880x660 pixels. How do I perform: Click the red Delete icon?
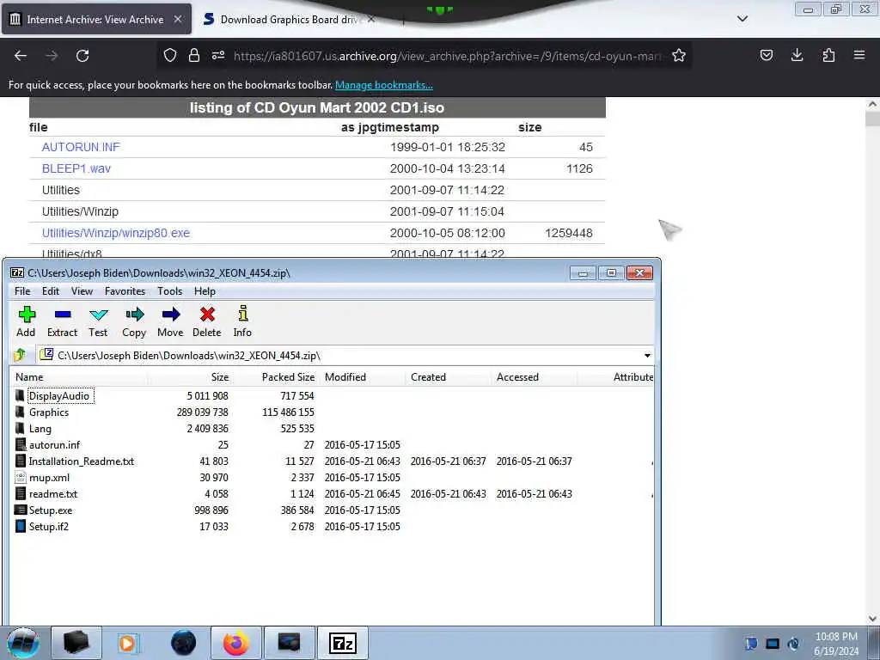click(207, 321)
